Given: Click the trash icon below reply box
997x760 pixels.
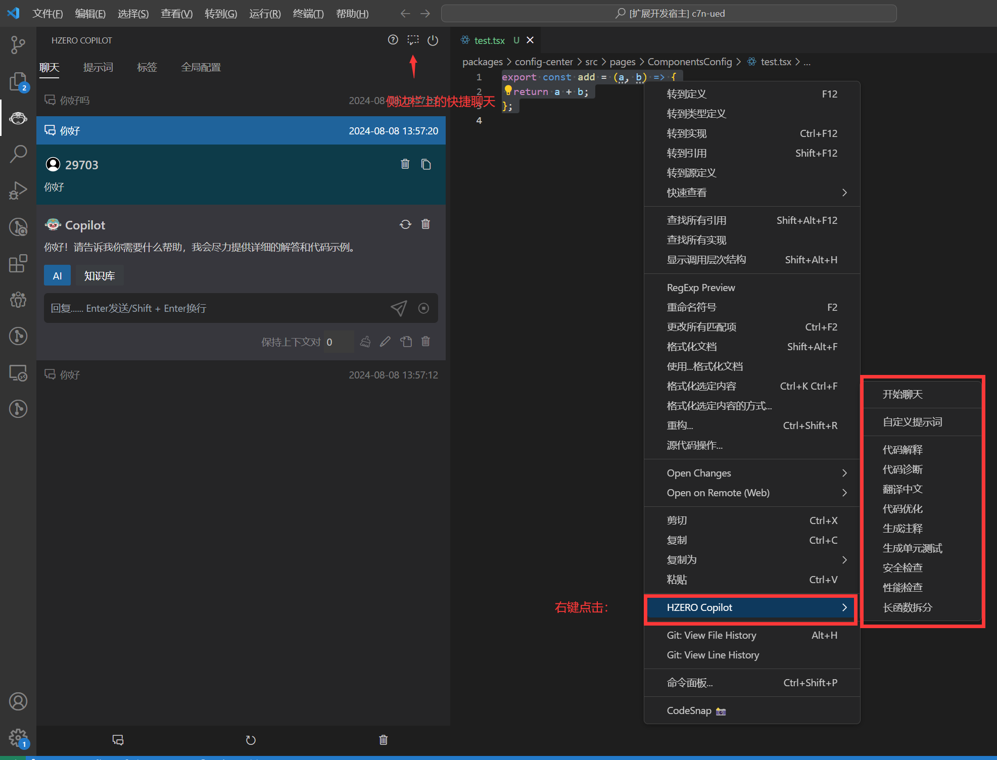Looking at the screenshot, I should coord(425,342).
